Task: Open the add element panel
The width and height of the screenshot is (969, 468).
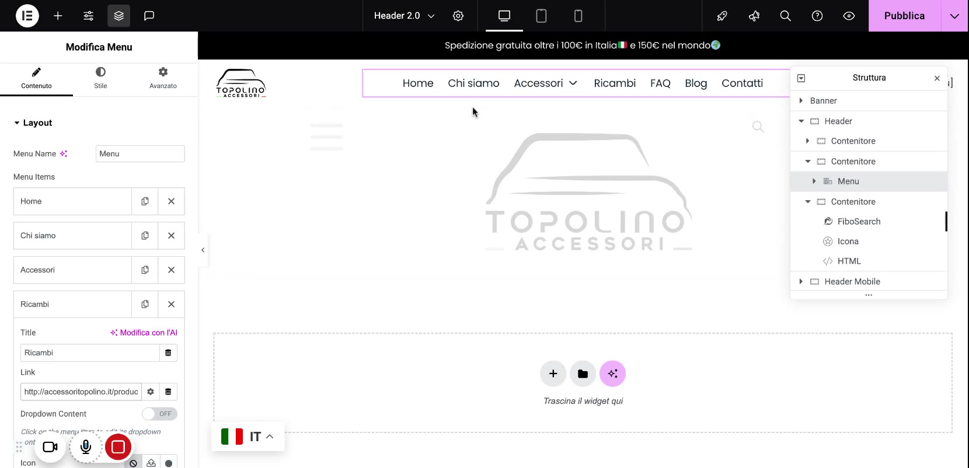Action: 58,16
